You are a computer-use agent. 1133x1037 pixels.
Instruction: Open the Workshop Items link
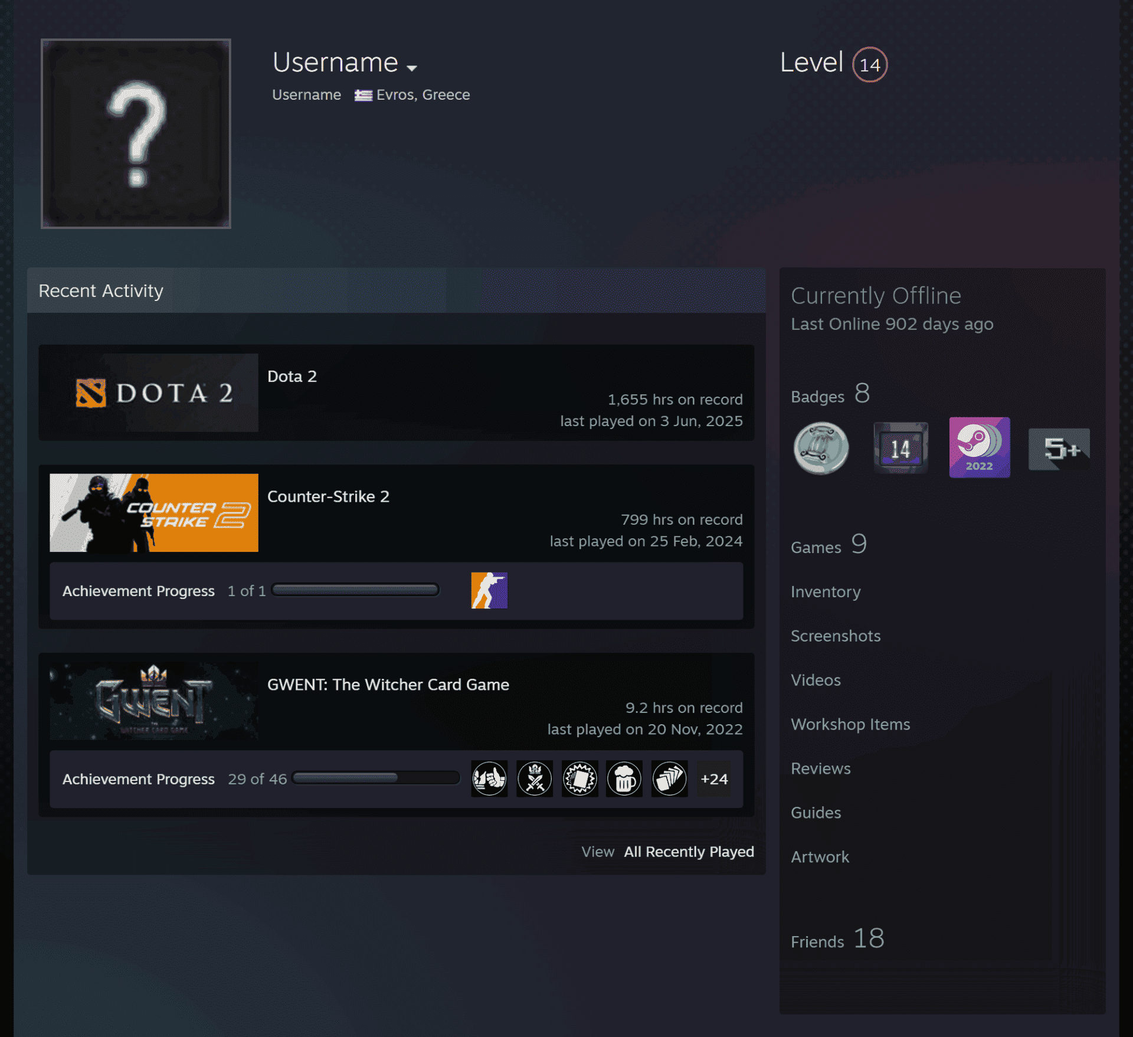point(850,724)
